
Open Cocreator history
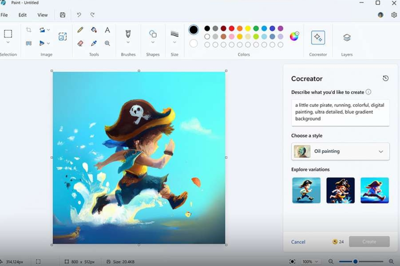point(385,78)
